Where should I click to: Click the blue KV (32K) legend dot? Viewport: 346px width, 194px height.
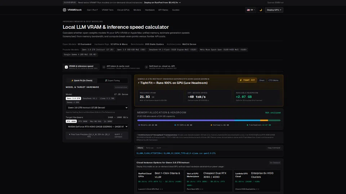(175, 125)
